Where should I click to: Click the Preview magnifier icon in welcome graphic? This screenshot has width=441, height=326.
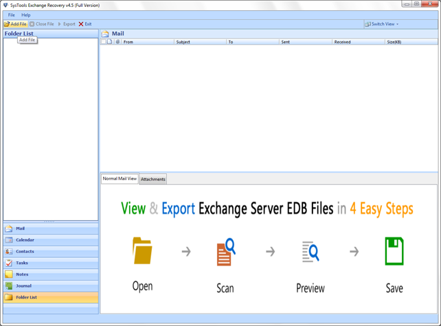click(310, 252)
